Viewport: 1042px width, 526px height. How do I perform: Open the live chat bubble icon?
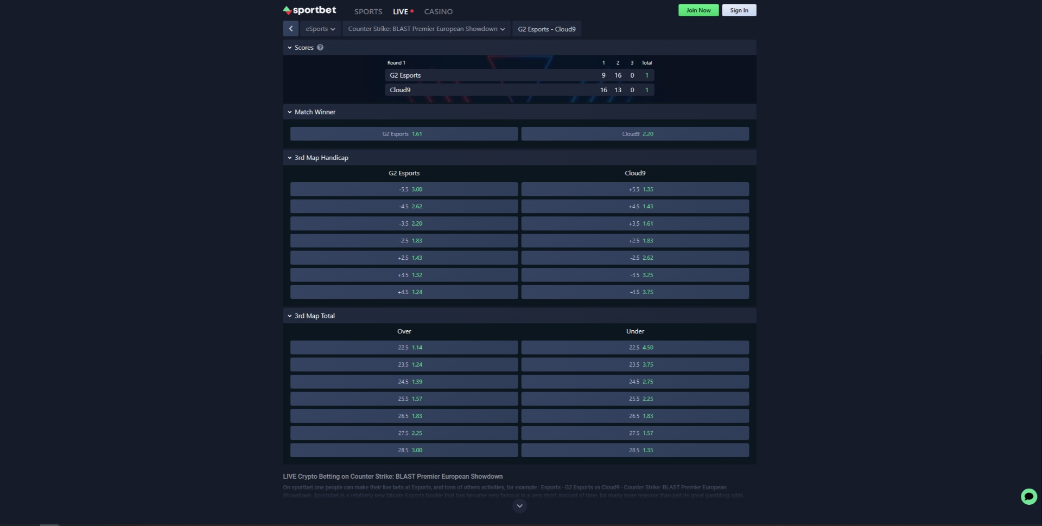tap(1028, 497)
